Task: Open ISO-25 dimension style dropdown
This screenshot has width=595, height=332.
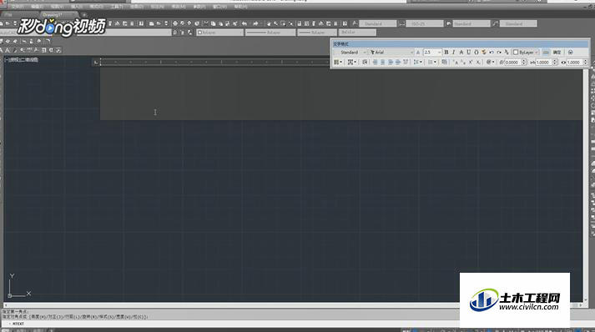Action: point(424,23)
